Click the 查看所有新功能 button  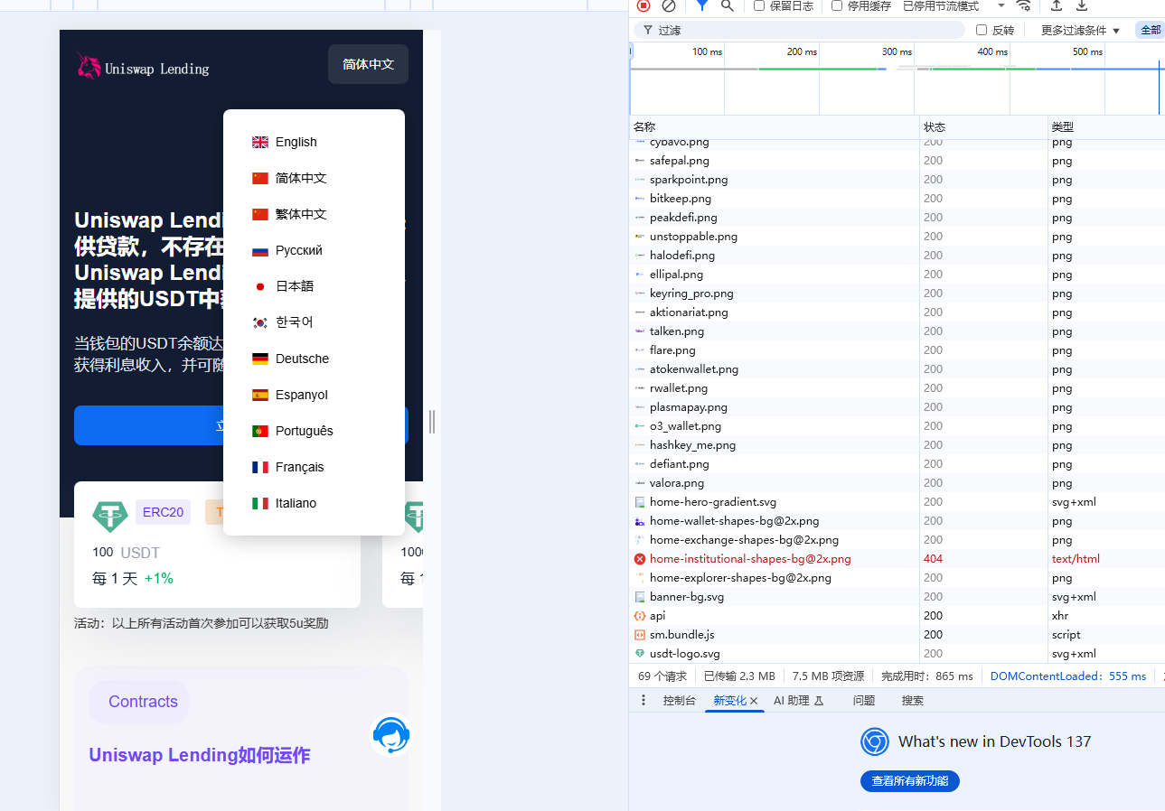(910, 780)
